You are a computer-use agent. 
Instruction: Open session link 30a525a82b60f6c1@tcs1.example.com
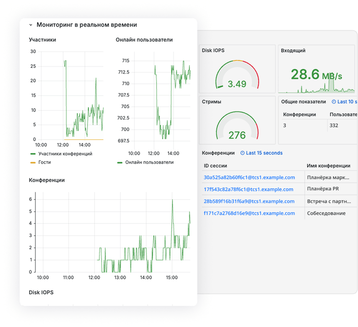(249, 178)
